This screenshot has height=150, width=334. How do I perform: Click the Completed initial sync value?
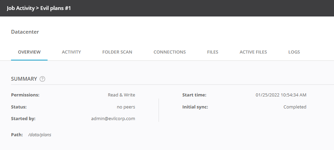coord(295,107)
